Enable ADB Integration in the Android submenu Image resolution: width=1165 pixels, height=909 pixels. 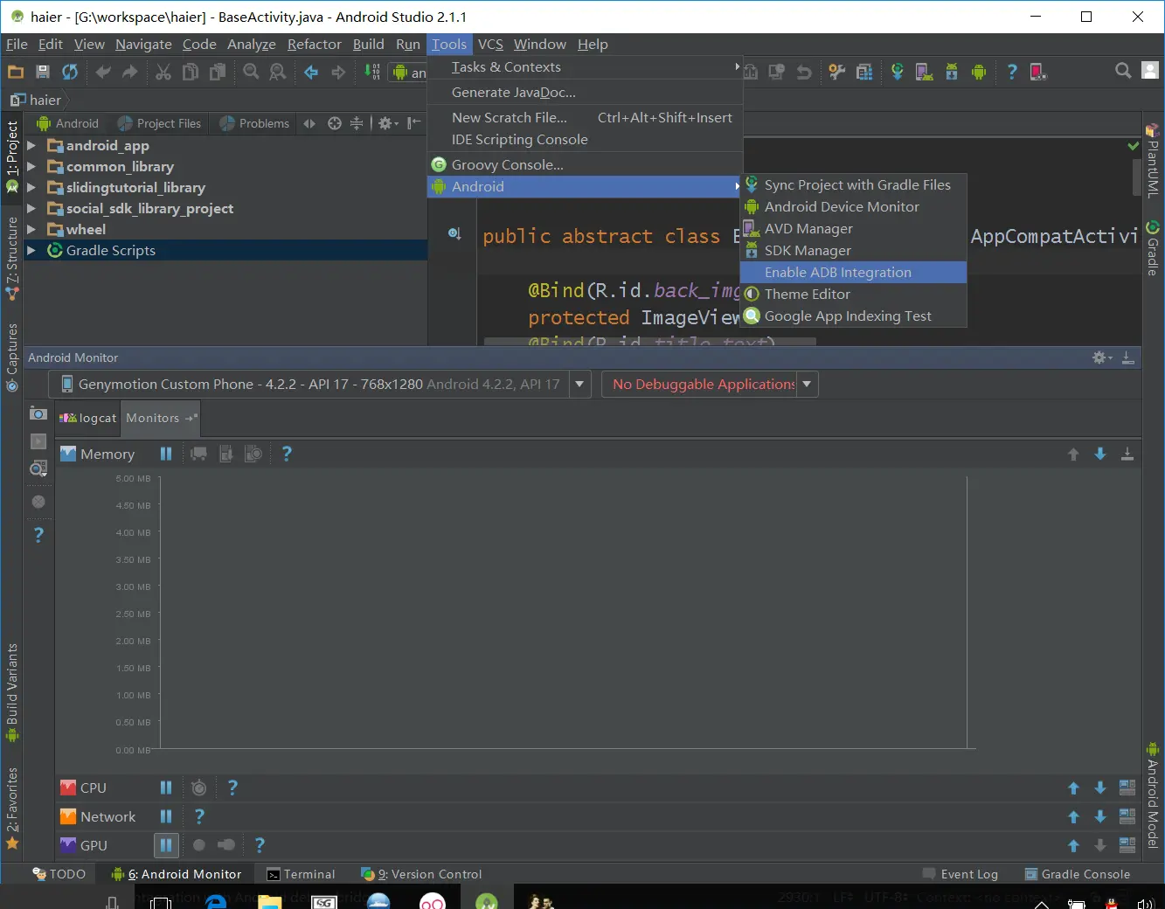point(853,273)
